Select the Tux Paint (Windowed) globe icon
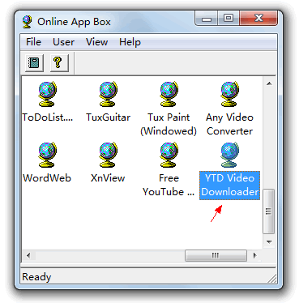The height and width of the screenshot is (303, 299). (169, 94)
